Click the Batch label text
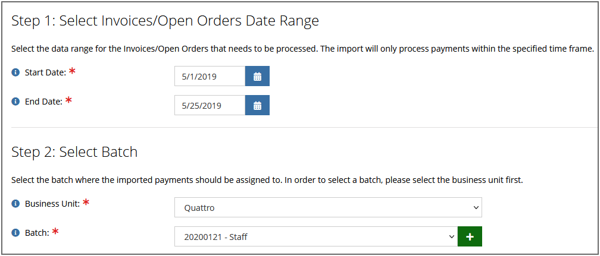 37,233
